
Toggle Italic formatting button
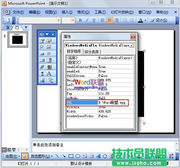pyautogui.click(x=87, y=20)
